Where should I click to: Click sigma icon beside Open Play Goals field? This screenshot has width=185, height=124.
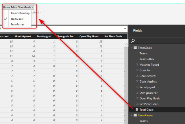[x=137, y=98]
